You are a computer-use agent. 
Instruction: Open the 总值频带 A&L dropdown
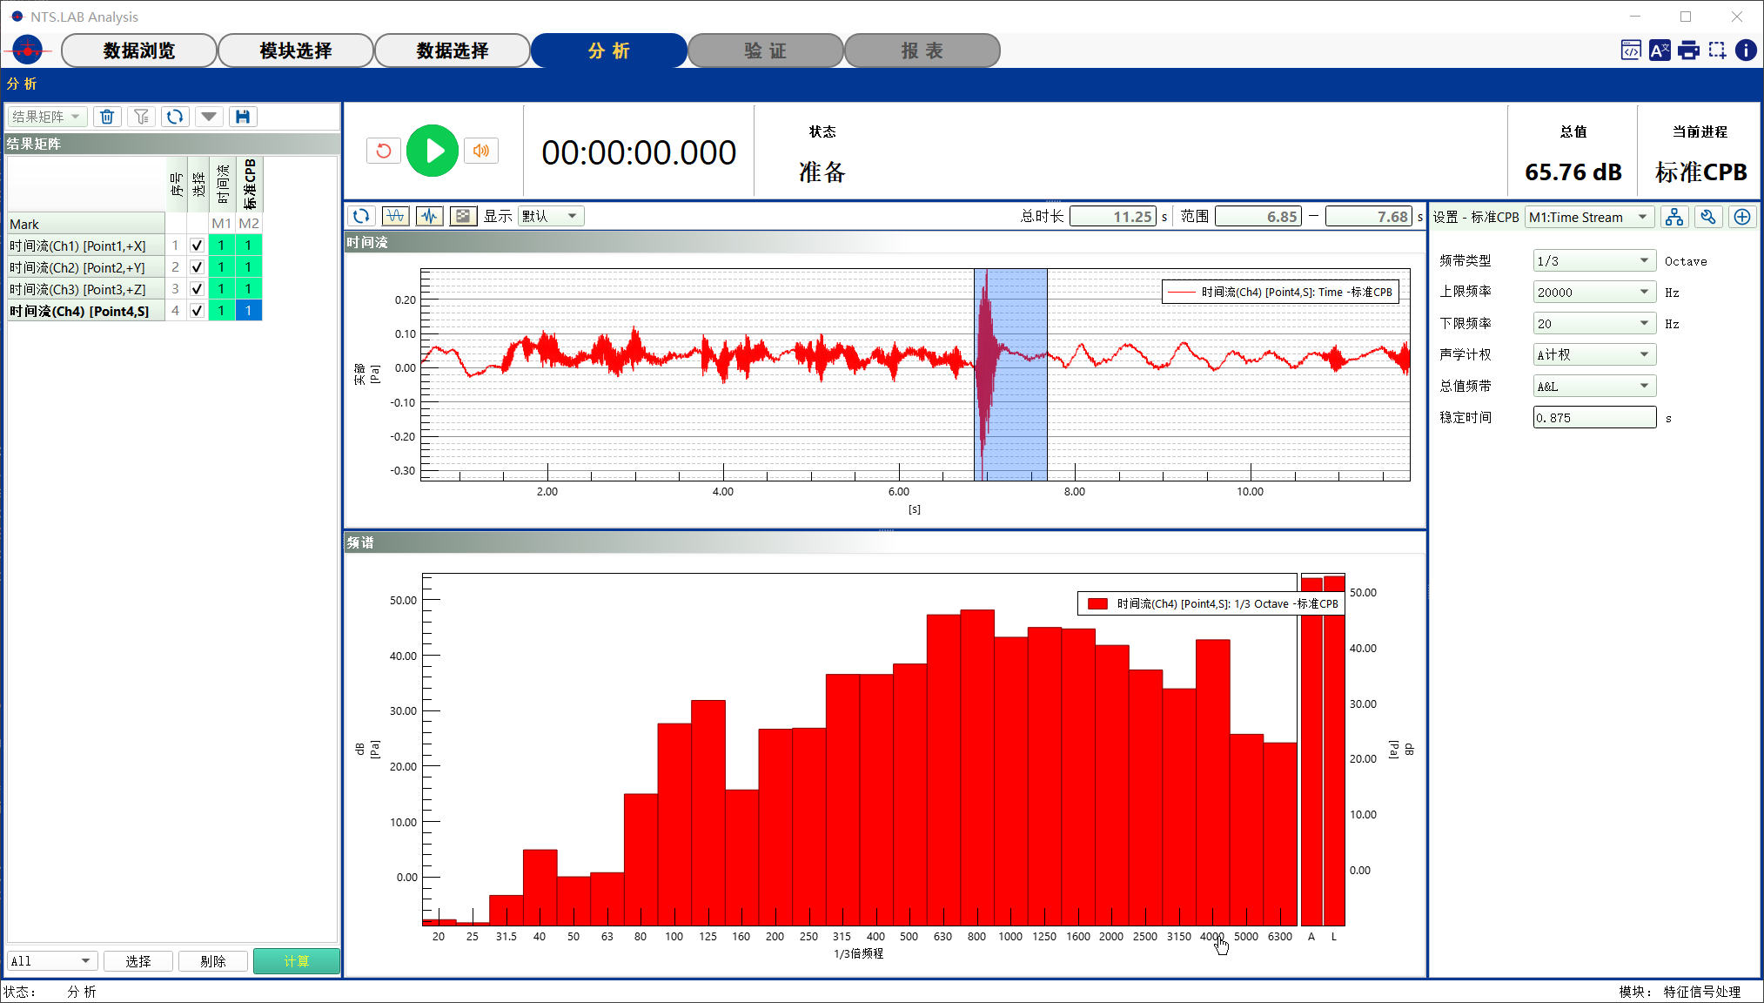(x=1594, y=386)
